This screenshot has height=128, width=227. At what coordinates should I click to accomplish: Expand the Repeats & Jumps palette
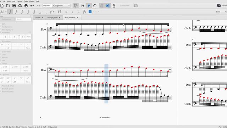point(8,86)
